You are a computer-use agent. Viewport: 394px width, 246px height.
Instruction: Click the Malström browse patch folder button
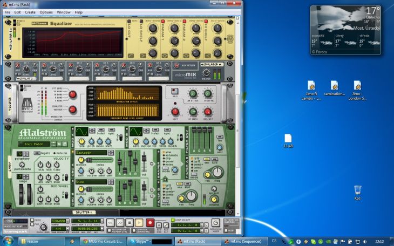pos(59,144)
